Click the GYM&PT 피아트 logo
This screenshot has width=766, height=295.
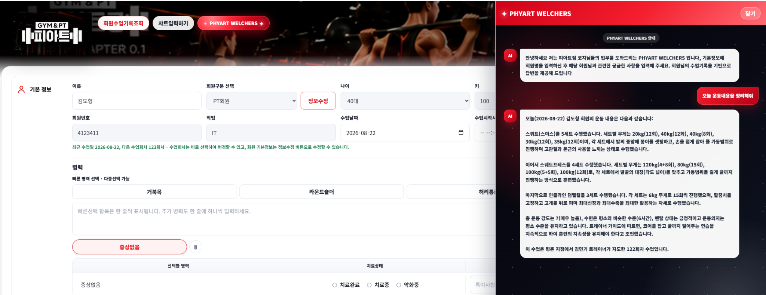coord(52,33)
